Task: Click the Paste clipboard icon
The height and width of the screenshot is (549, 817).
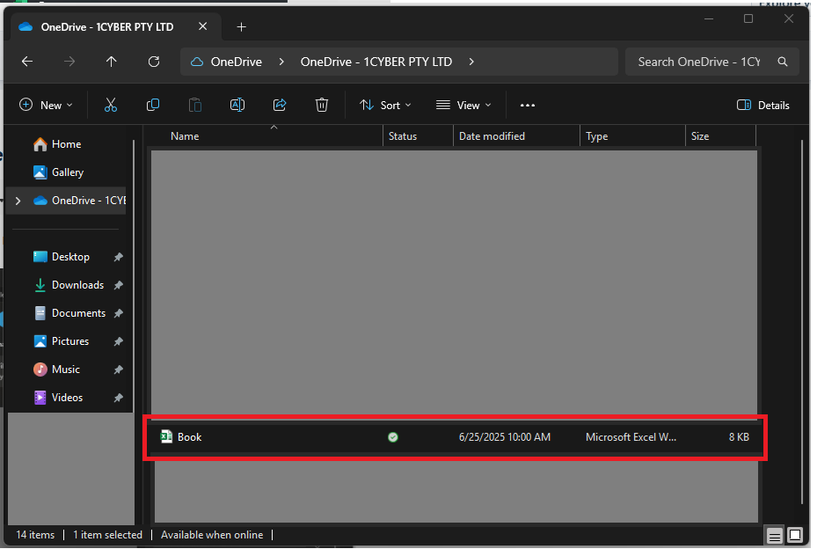Action: click(195, 106)
